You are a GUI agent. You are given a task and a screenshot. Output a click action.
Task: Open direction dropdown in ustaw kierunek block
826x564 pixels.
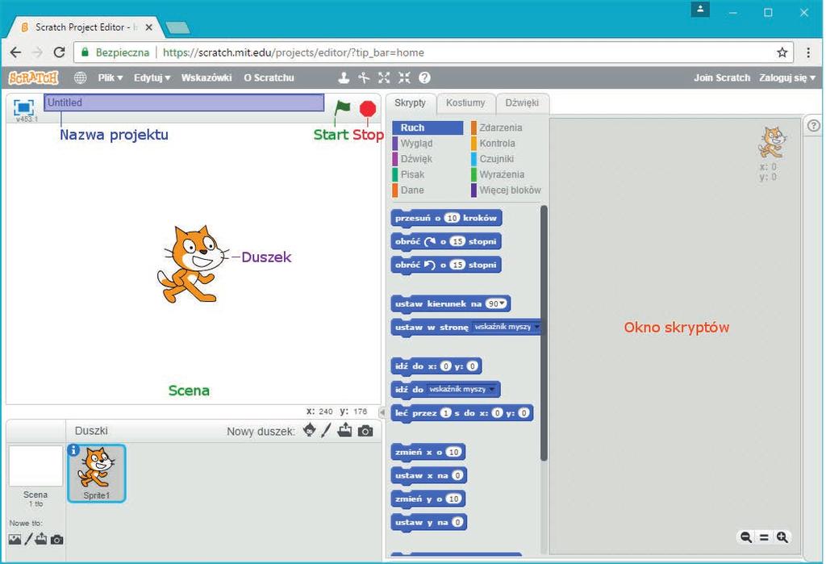pos(503,303)
